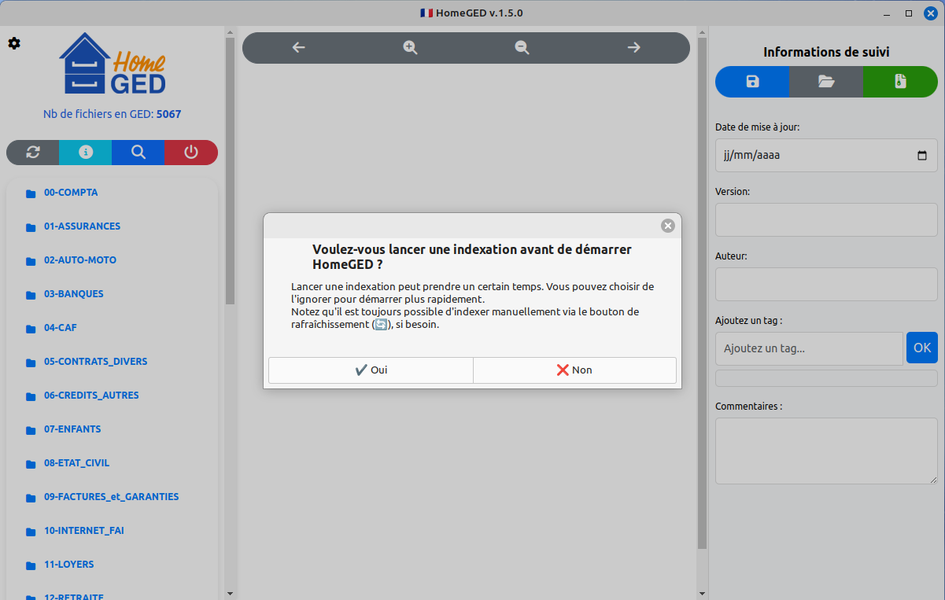
Task: Decline indexation with the Non button
Action: tap(574, 370)
